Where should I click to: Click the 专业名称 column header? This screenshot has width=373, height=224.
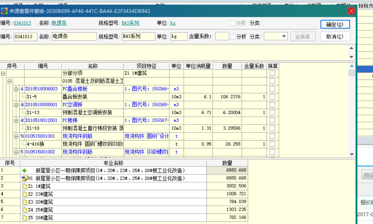[114, 163]
